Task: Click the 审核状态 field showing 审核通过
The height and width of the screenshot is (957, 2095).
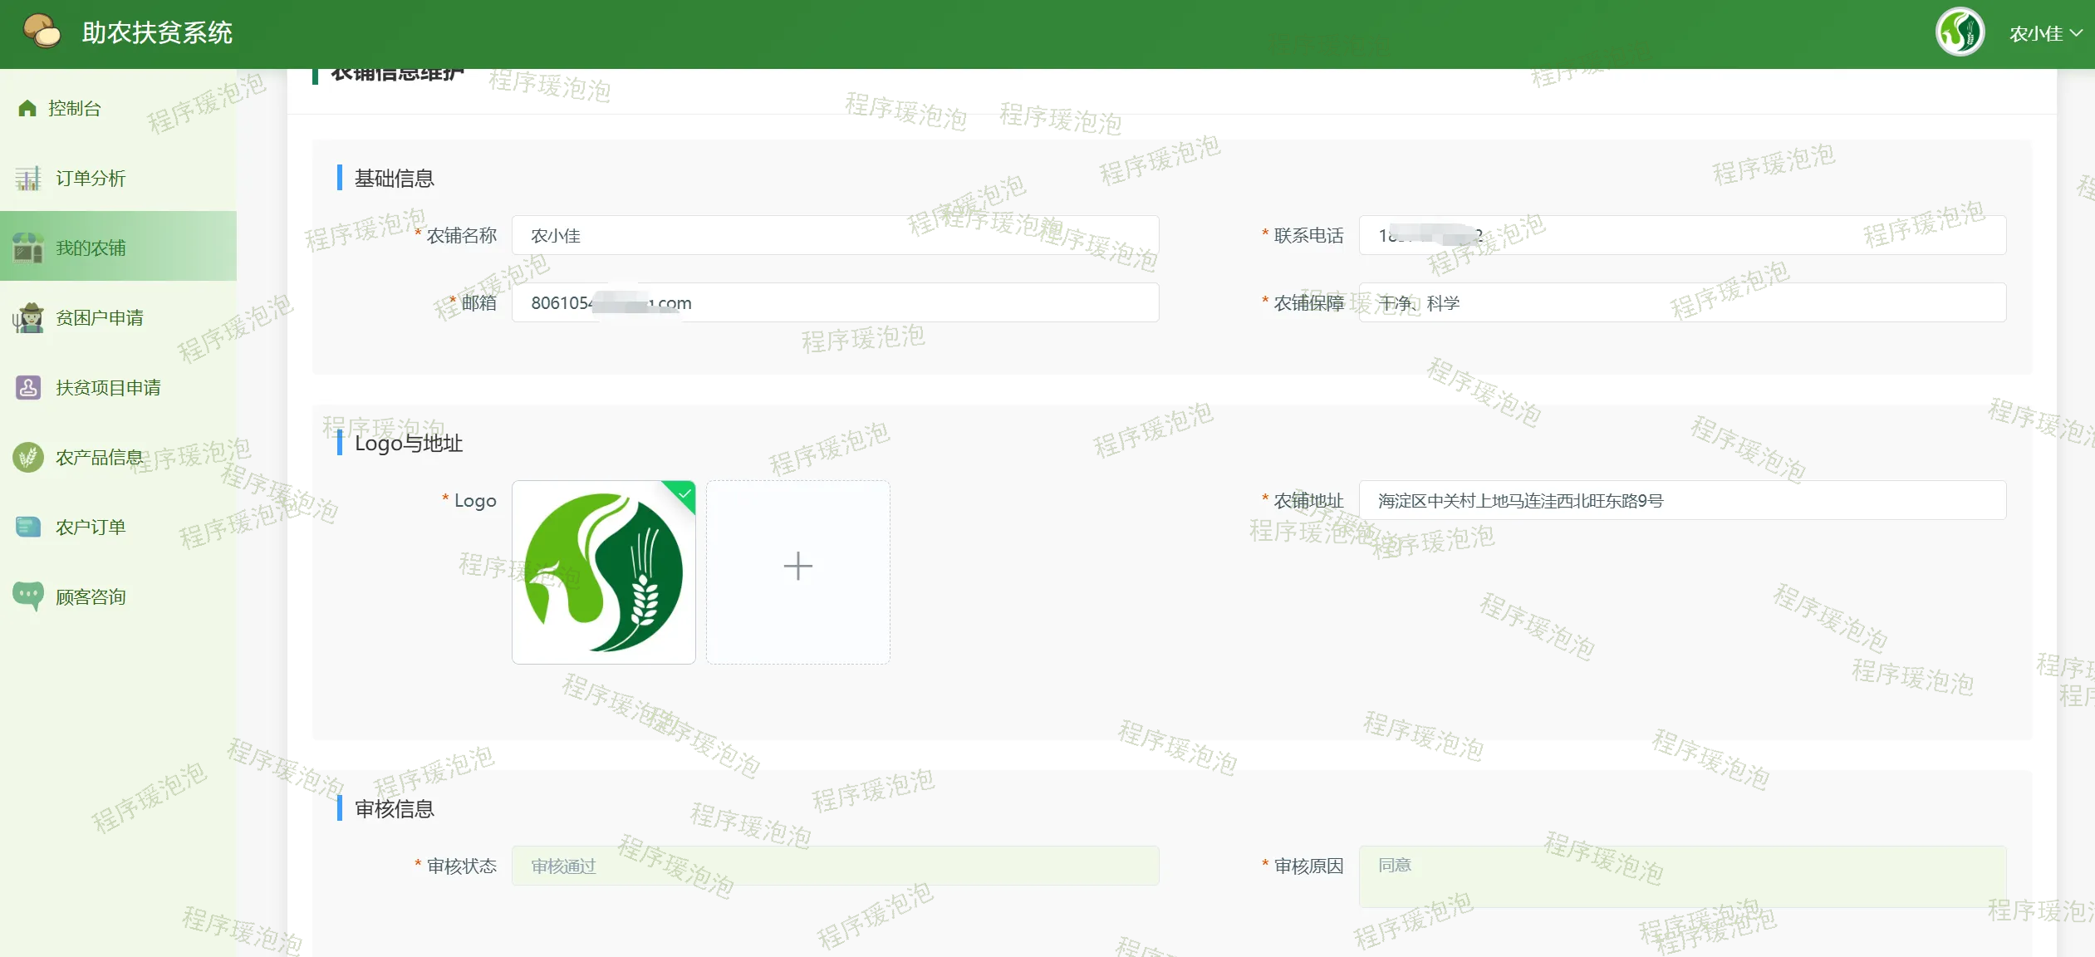Action: tap(835, 866)
